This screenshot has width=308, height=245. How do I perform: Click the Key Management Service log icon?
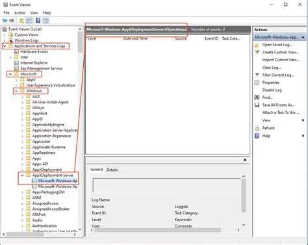click(16, 69)
